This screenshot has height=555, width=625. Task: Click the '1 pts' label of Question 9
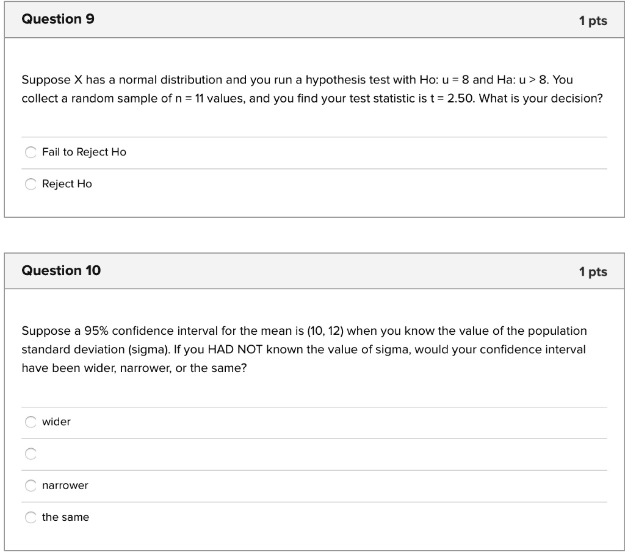593,21
